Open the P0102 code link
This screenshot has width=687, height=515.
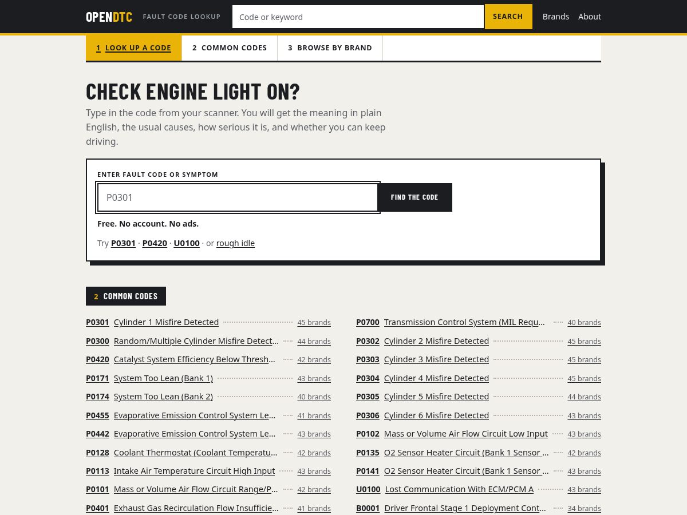click(x=368, y=434)
